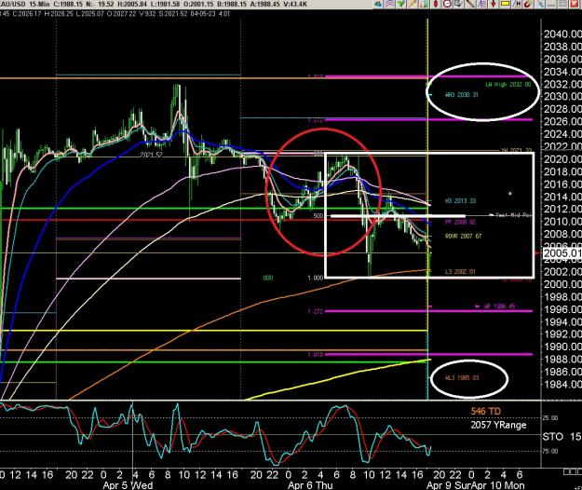582x490 pixels.
Task: Click the 2057 YRange label
Action: 498,425
